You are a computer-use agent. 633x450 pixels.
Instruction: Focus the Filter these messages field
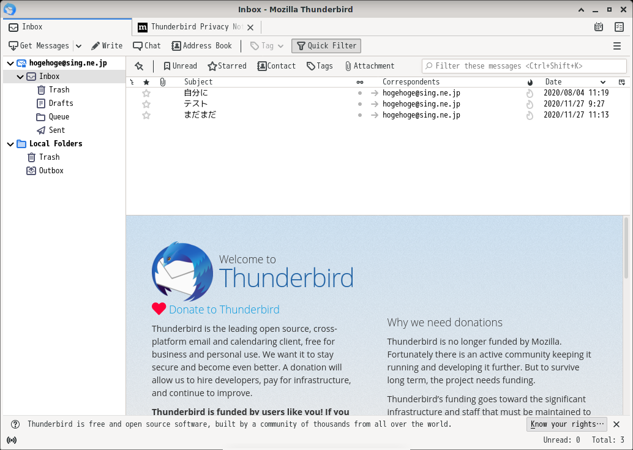[524, 66]
